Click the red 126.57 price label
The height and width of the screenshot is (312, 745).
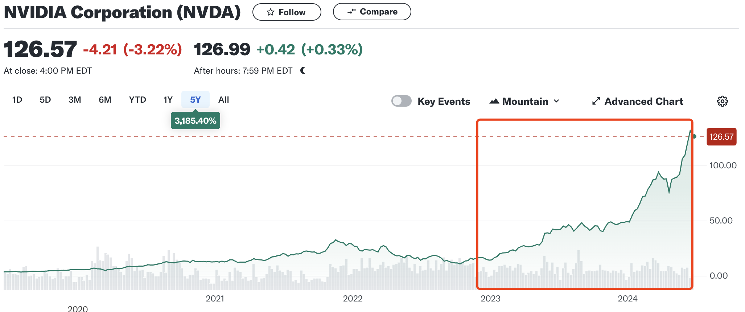pyautogui.click(x=721, y=137)
